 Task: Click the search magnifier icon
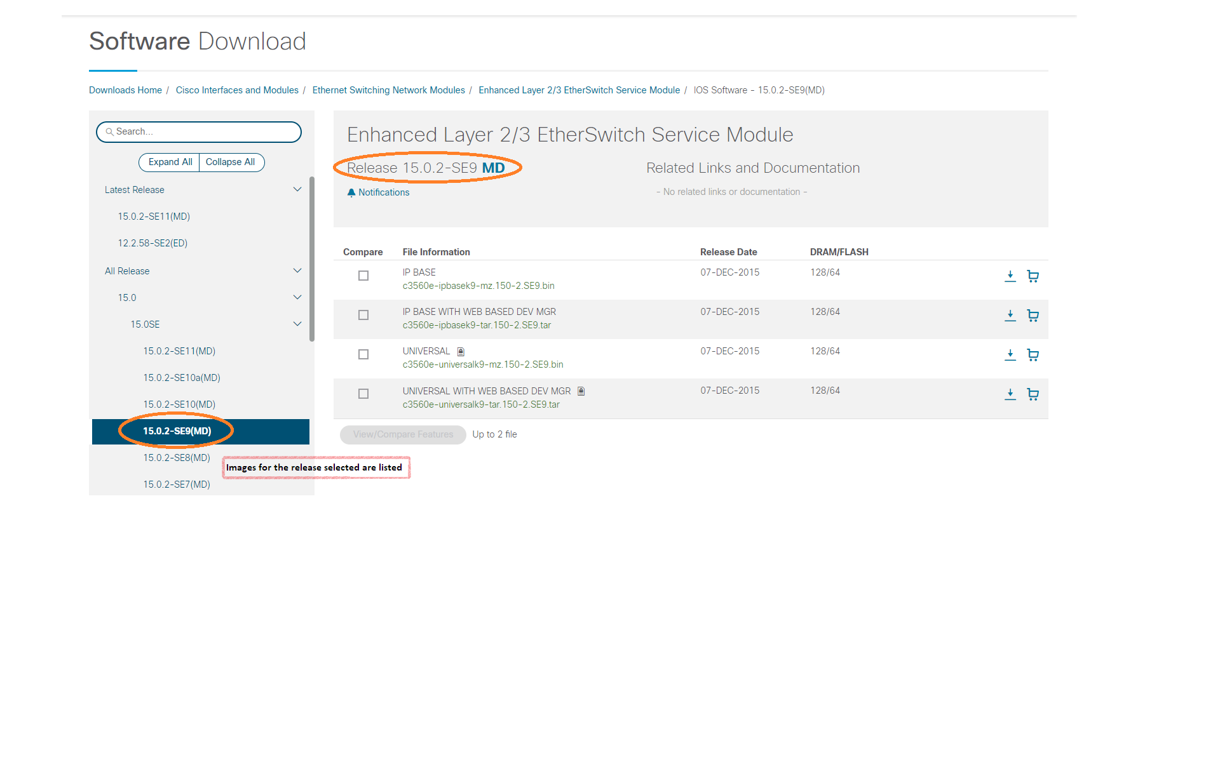pyautogui.click(x=109, y=132)
